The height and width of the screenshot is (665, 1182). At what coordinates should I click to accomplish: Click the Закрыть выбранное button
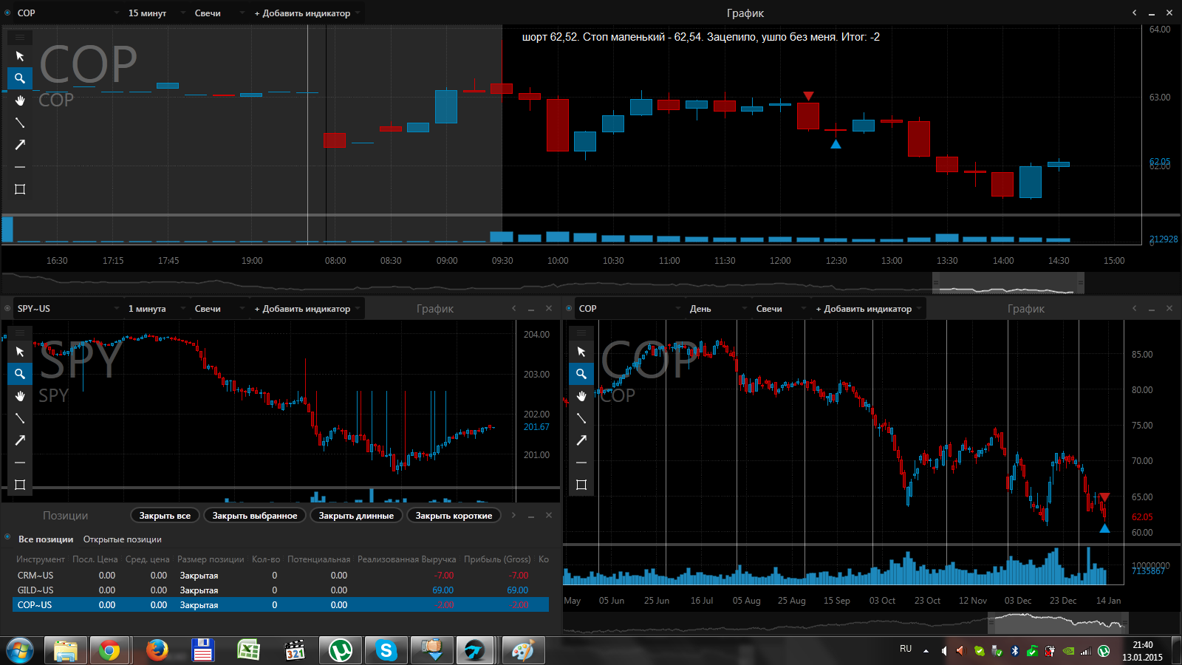click(255, 515)
